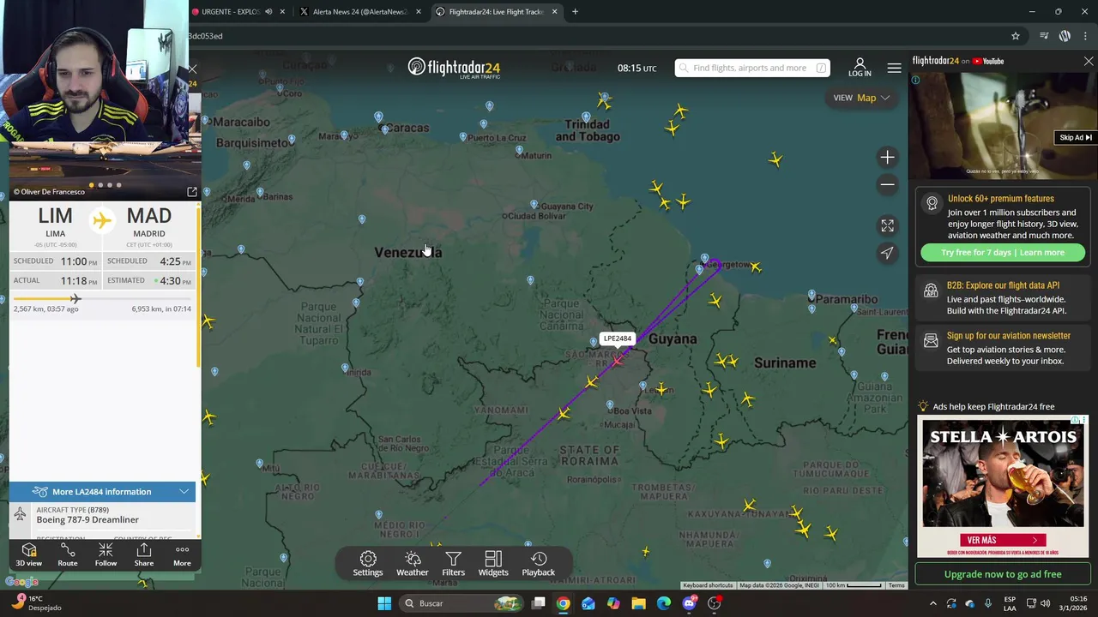Screen dimensions: 1098x617
Task: Open the Weather layer options
Action: [413, 564]
